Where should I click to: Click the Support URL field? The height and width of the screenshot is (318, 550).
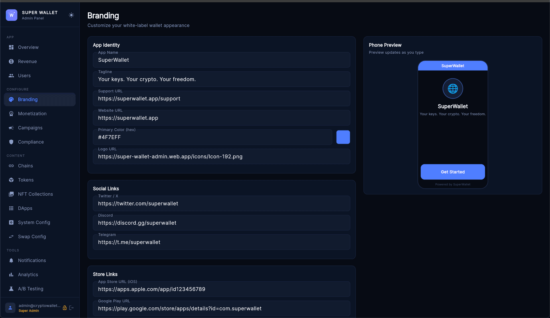pos(221,99)
